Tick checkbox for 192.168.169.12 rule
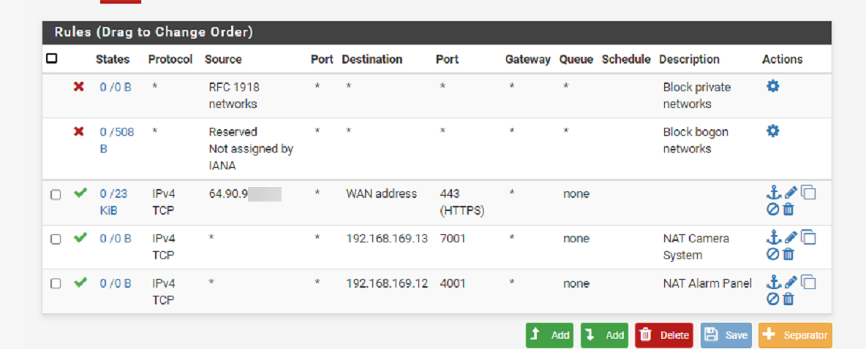The height and width of the screenshot is (349, 866). point(56,284)
